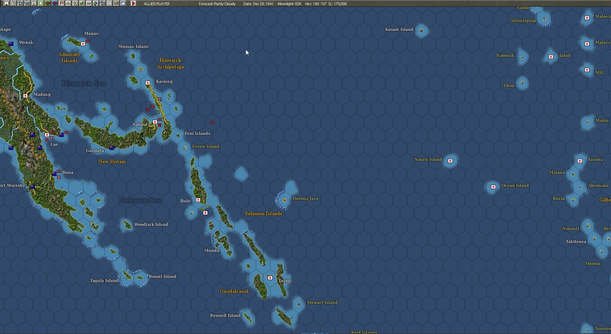611x334 pixels.
Task: Click the Namorik atoll hex
Action: tap(522, 57)
